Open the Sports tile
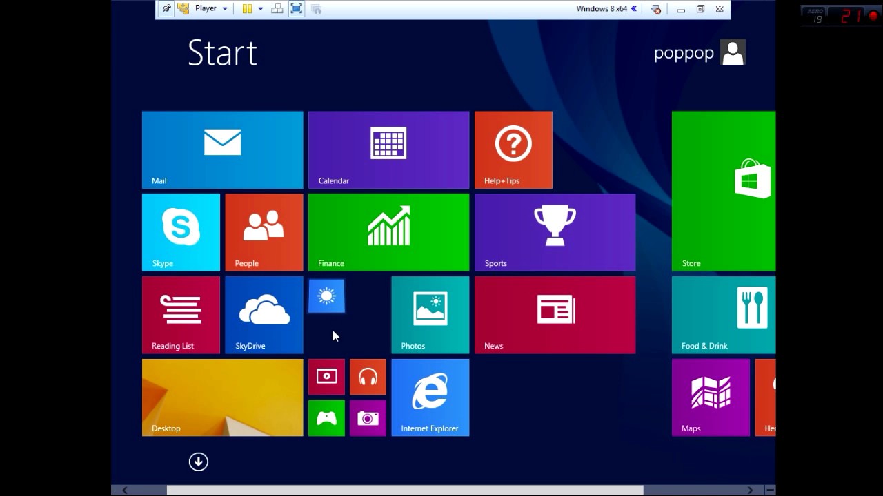This screenshot has width=883, height=496. pos(555,232)
